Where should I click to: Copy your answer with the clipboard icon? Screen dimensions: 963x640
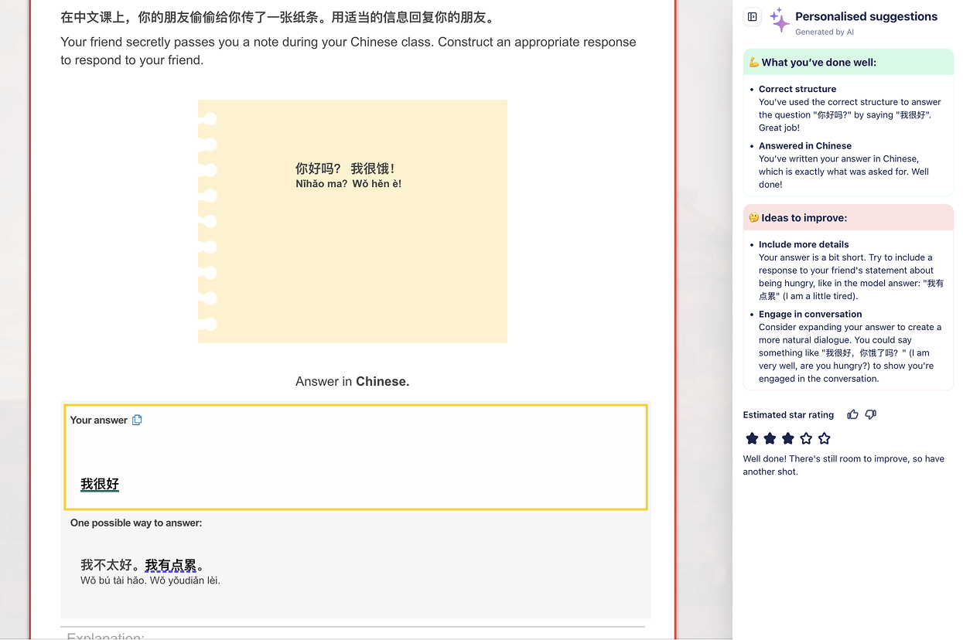137,420
